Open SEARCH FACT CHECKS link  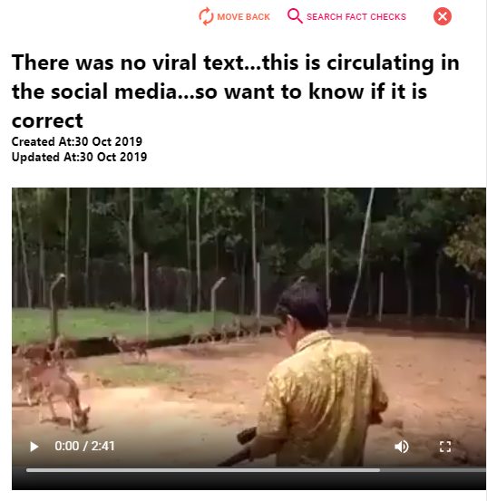point(356,16)
